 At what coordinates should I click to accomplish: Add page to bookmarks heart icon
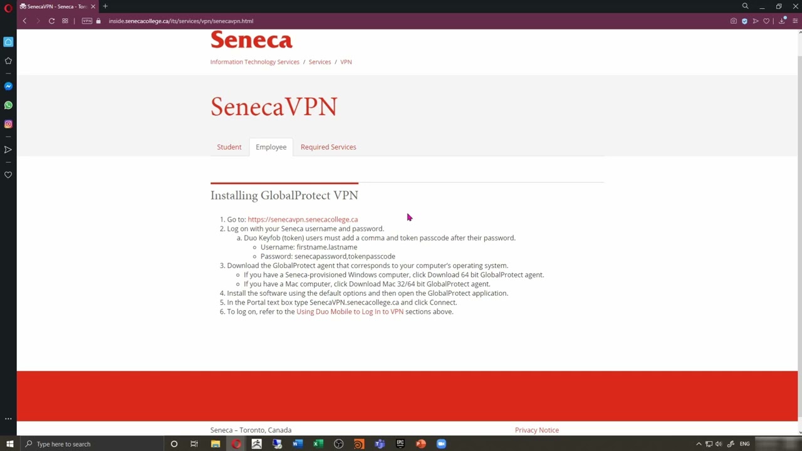pos(766,21)
